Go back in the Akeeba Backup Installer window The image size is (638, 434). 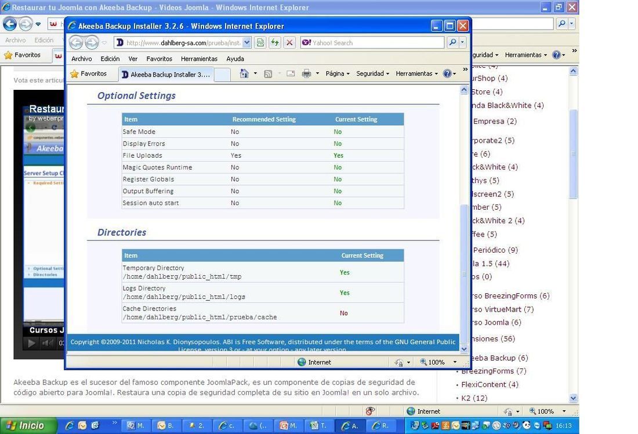coord(76,42)
